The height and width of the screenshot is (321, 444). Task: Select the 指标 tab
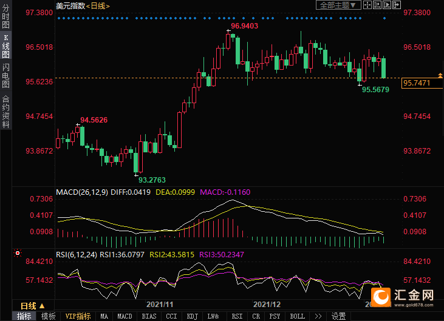[24, 316]
